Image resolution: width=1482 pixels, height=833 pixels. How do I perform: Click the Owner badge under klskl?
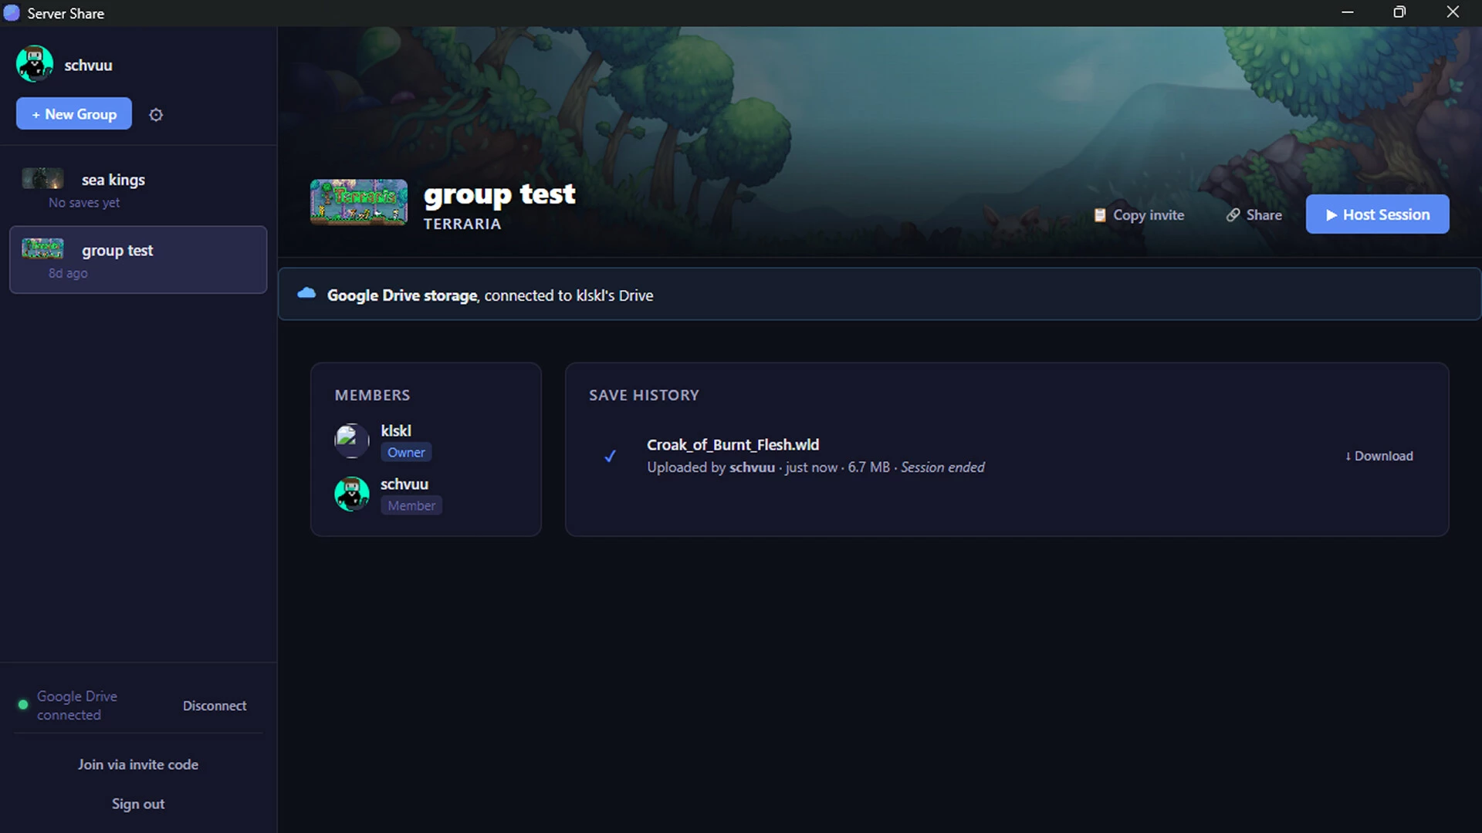[x=406, y=453]
